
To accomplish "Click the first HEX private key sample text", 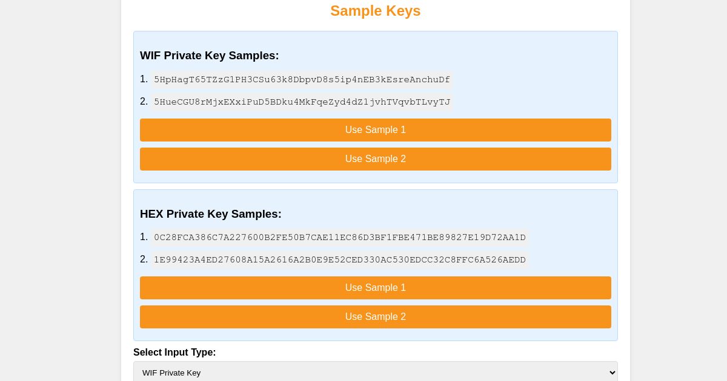I will (340, 238).
